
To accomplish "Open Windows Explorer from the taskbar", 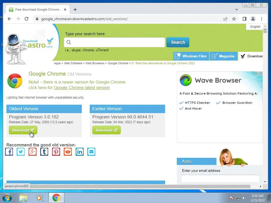I will click(24, 198).
